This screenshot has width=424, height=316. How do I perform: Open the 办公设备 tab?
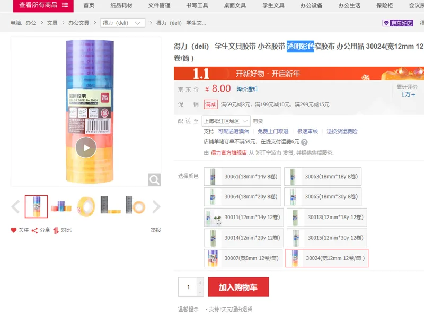[311, 5]
